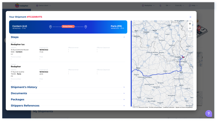218x121 pixels.
Task: Click My Shipments heading in background page
Action: point(43,112)
